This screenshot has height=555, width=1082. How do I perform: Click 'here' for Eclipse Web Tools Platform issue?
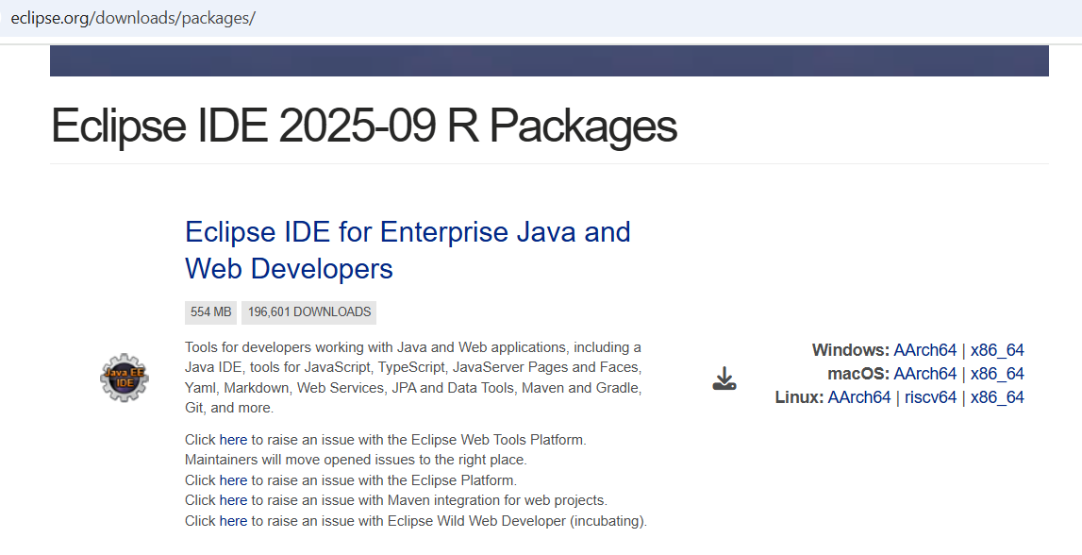pos(233,440)
